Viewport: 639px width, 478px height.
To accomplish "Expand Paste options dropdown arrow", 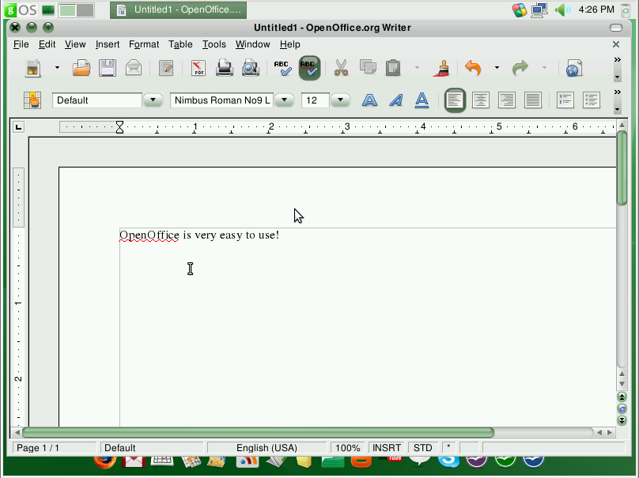I will point(417,68).
